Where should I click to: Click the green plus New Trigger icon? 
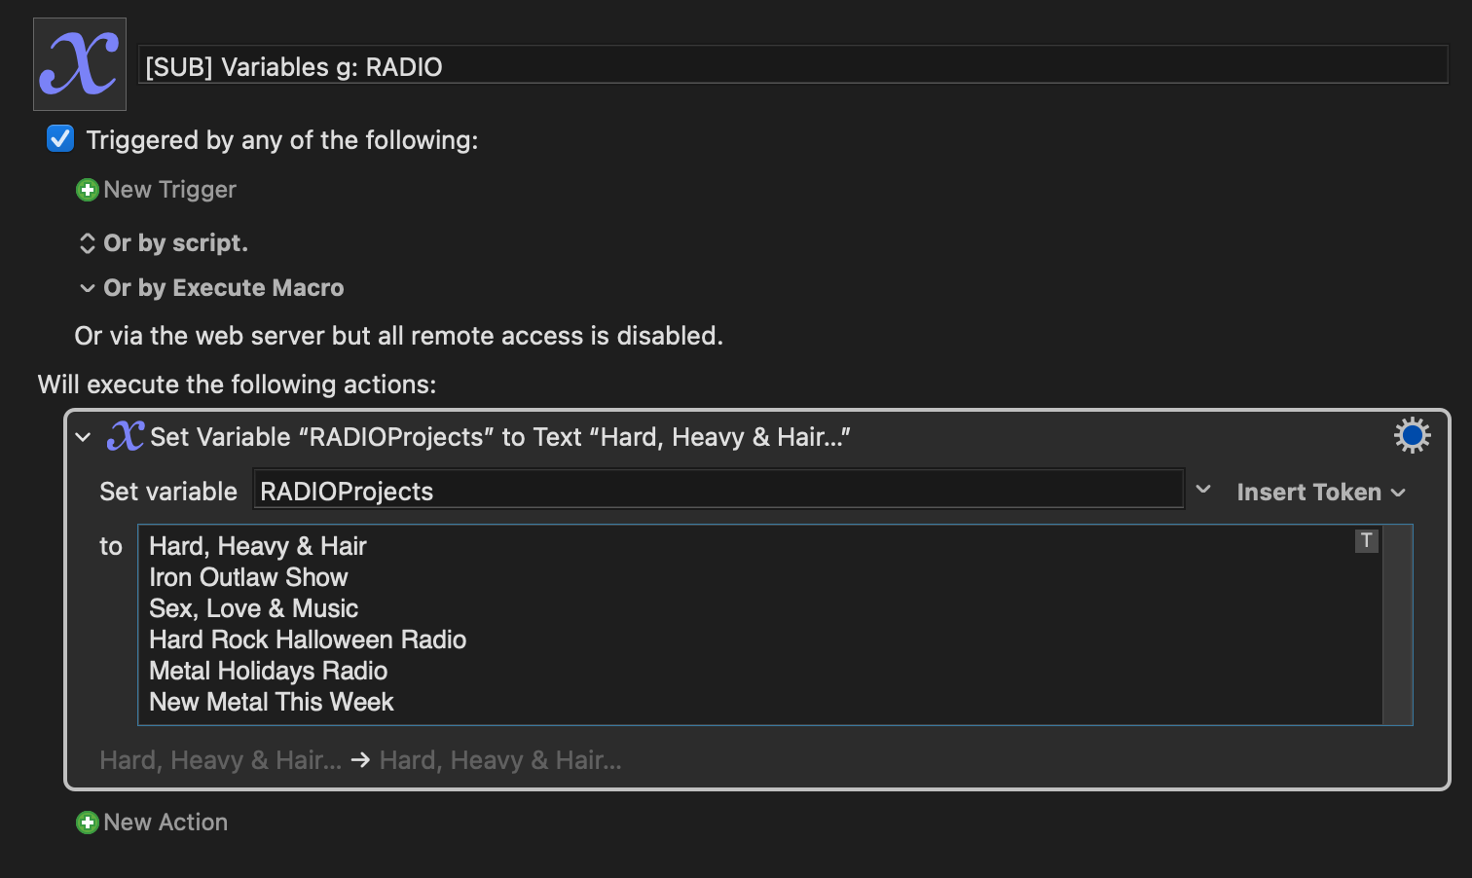[x=88, y=190]
